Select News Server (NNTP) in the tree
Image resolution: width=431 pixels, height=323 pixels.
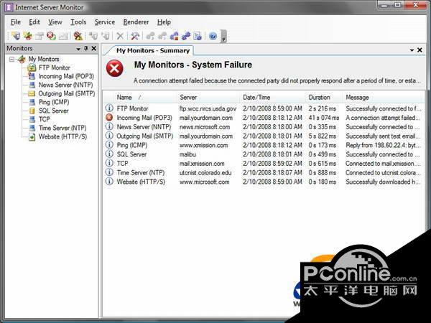tap(65, 85)
